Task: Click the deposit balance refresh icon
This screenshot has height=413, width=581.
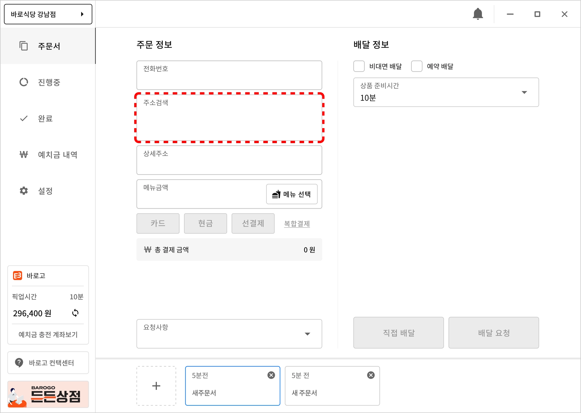Action: 75,313
